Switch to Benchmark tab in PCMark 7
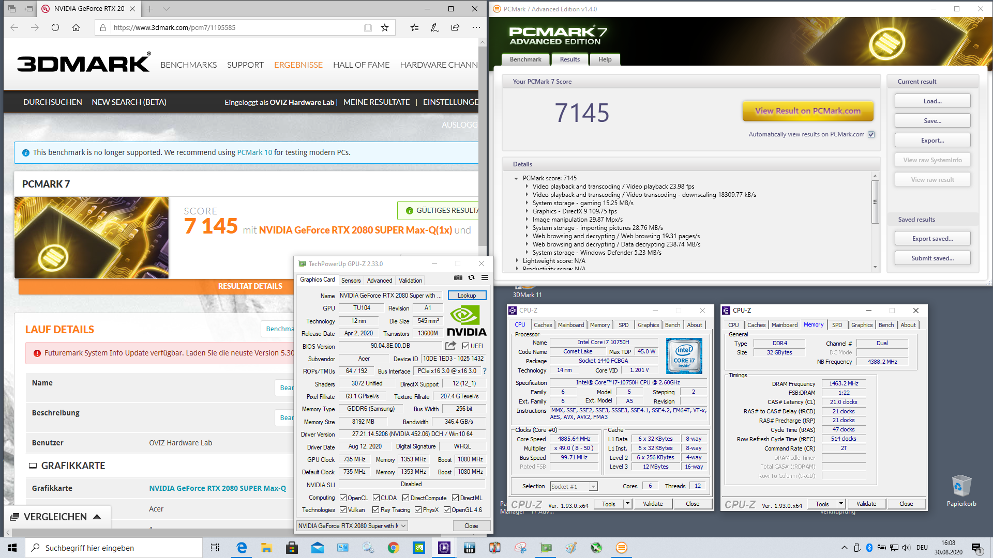The width and height of the screenshot is (993, 558). point(525,59)
